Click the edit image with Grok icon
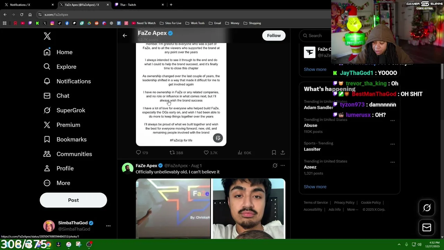444x250 pixels. [218, 138]
